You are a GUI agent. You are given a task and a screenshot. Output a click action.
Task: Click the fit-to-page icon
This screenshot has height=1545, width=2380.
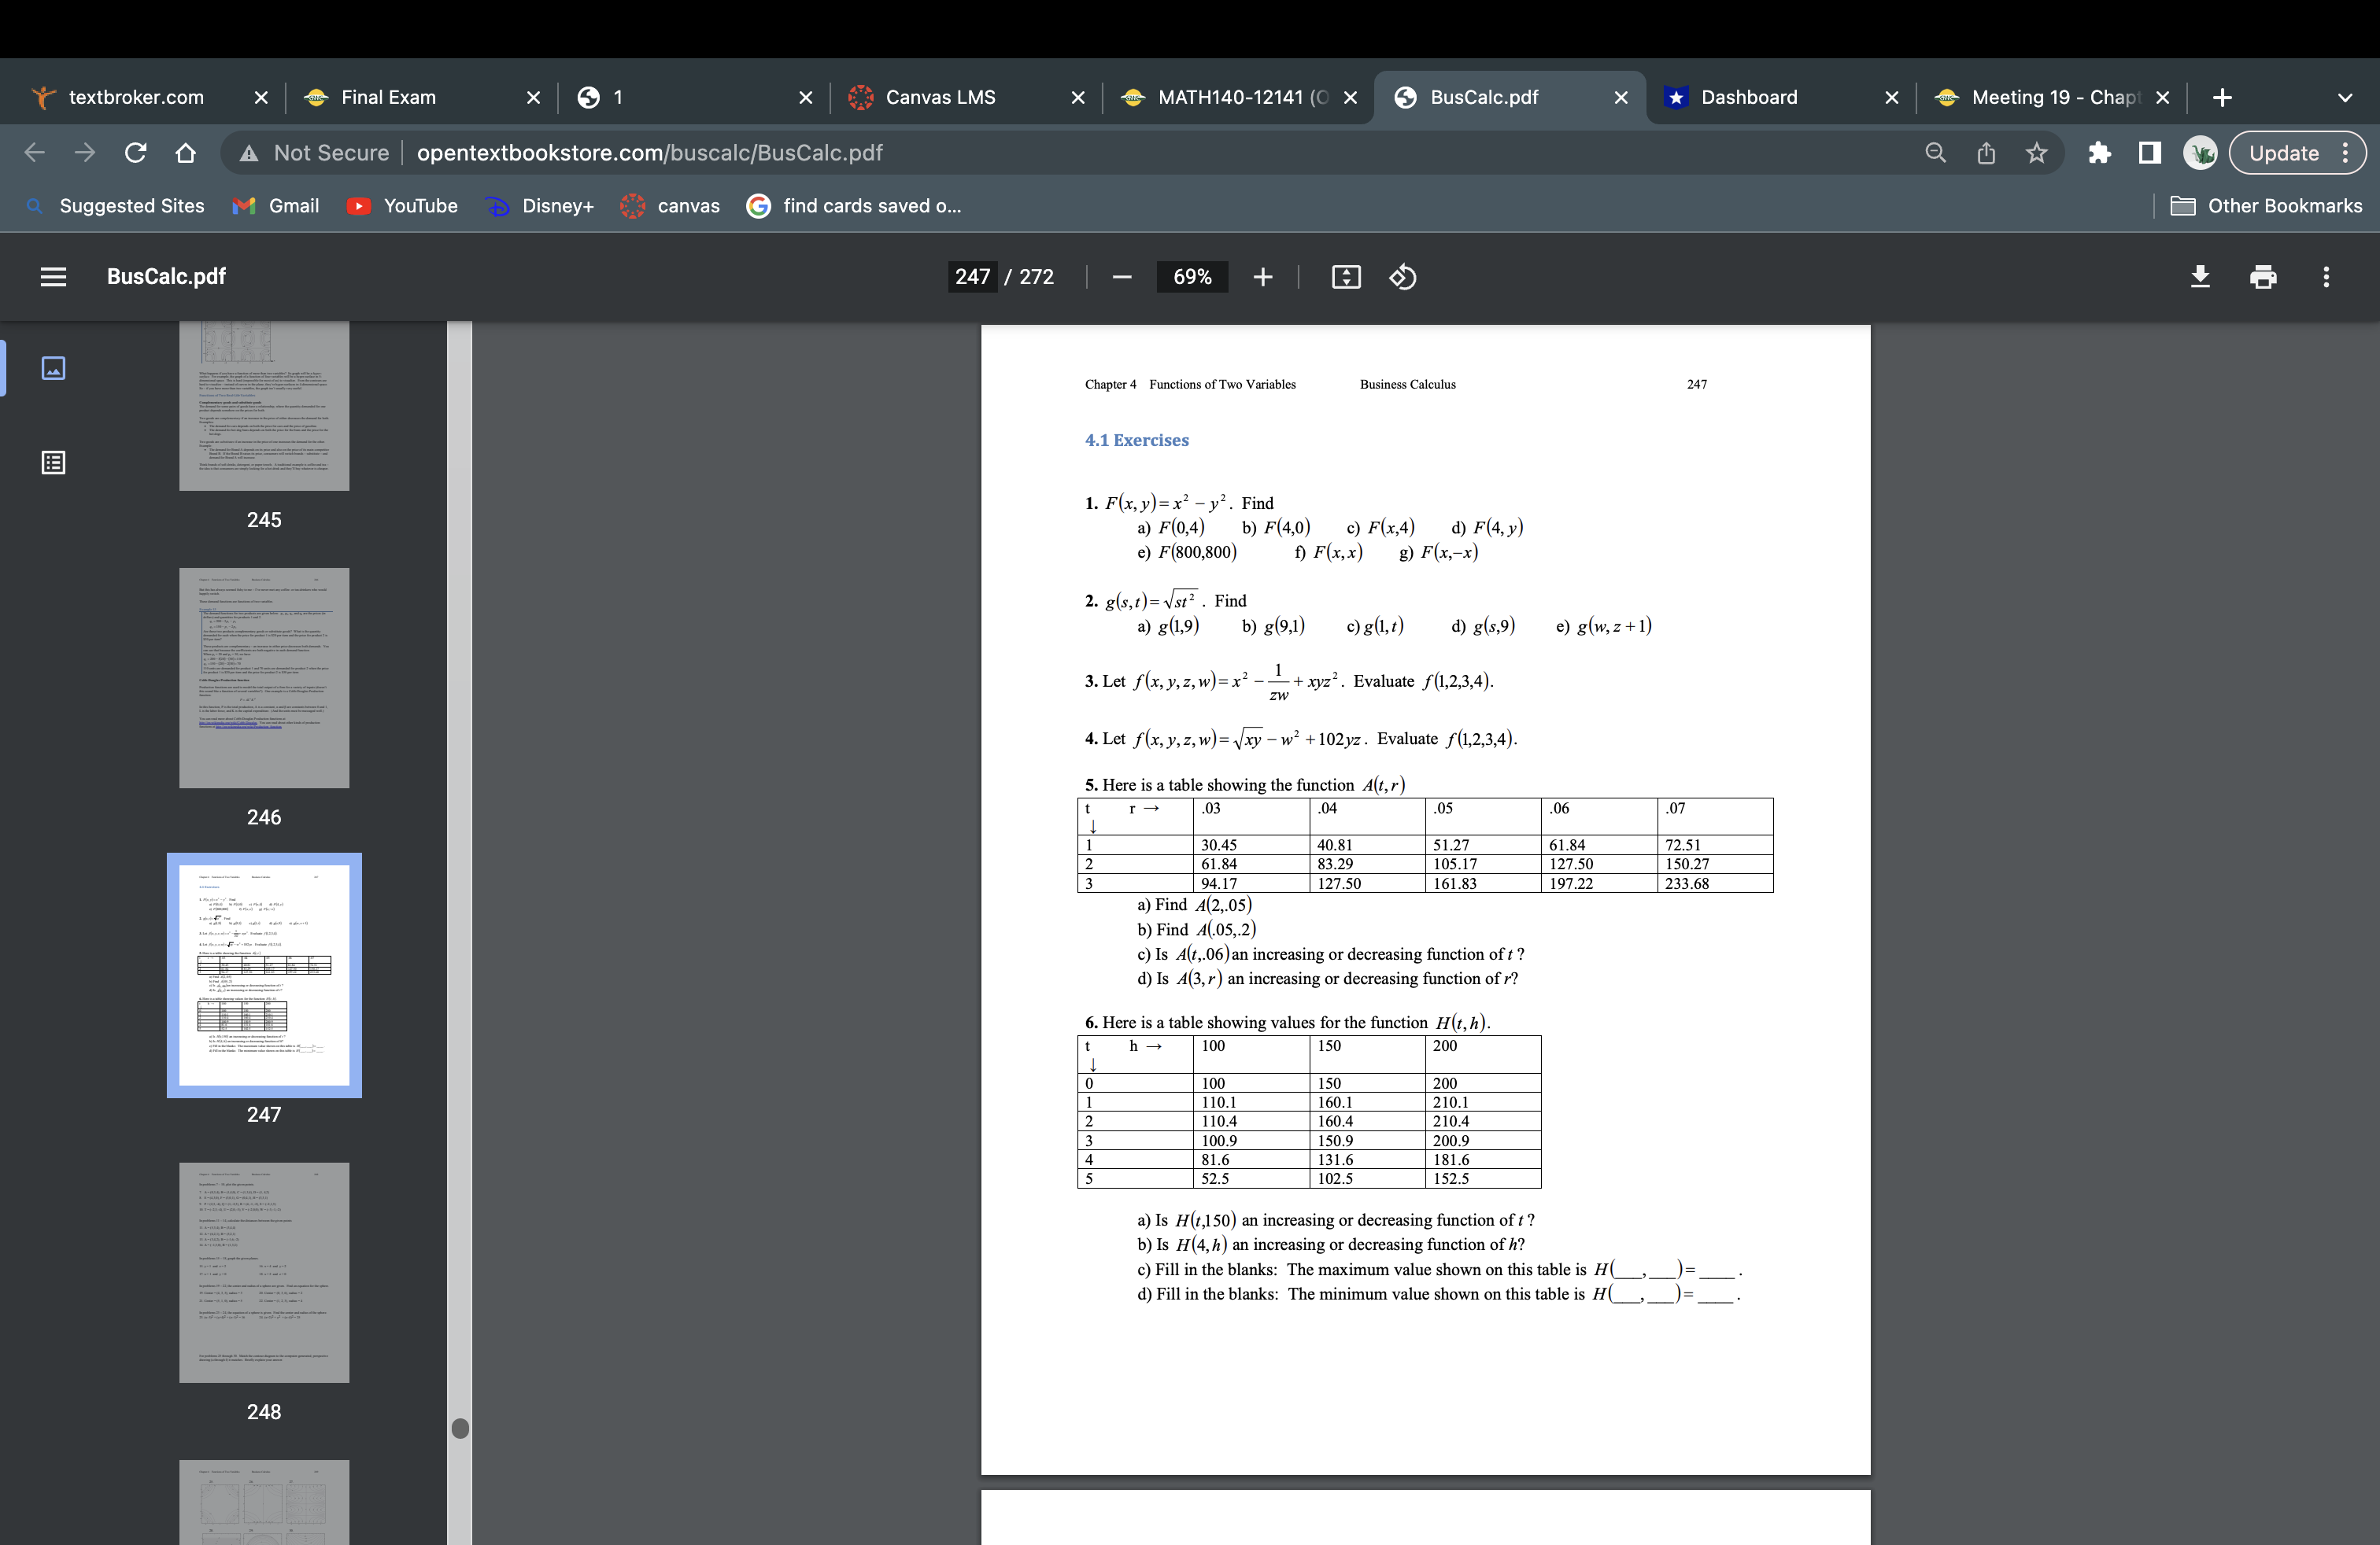coord(1346,277)
